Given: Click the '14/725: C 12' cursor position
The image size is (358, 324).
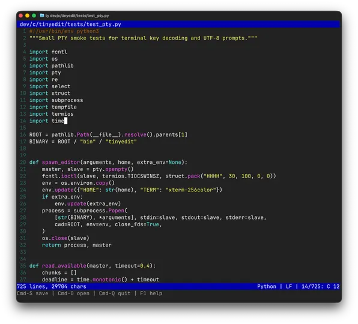Looking at the screenshot, I should pos(320,287).
